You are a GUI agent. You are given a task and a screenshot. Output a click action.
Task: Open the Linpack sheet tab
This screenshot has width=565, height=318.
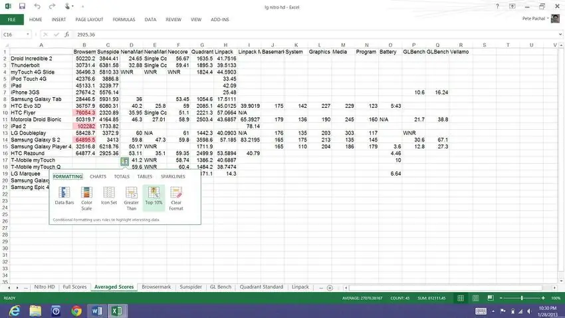point(300,287)
